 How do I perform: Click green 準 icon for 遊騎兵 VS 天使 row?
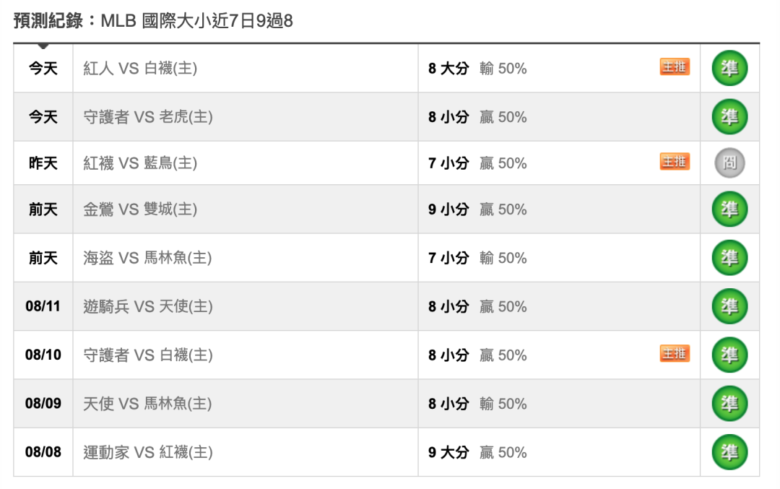tap(729, 306)
